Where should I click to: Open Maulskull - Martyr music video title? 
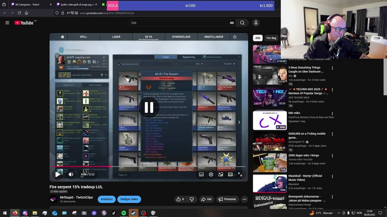[305, 178]
